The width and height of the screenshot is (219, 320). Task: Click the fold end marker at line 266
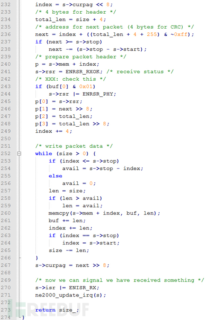[20, 258]
